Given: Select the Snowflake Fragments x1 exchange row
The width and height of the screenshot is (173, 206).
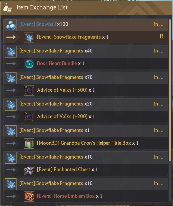Looking at the screenshot, I should tap(86, 137).
